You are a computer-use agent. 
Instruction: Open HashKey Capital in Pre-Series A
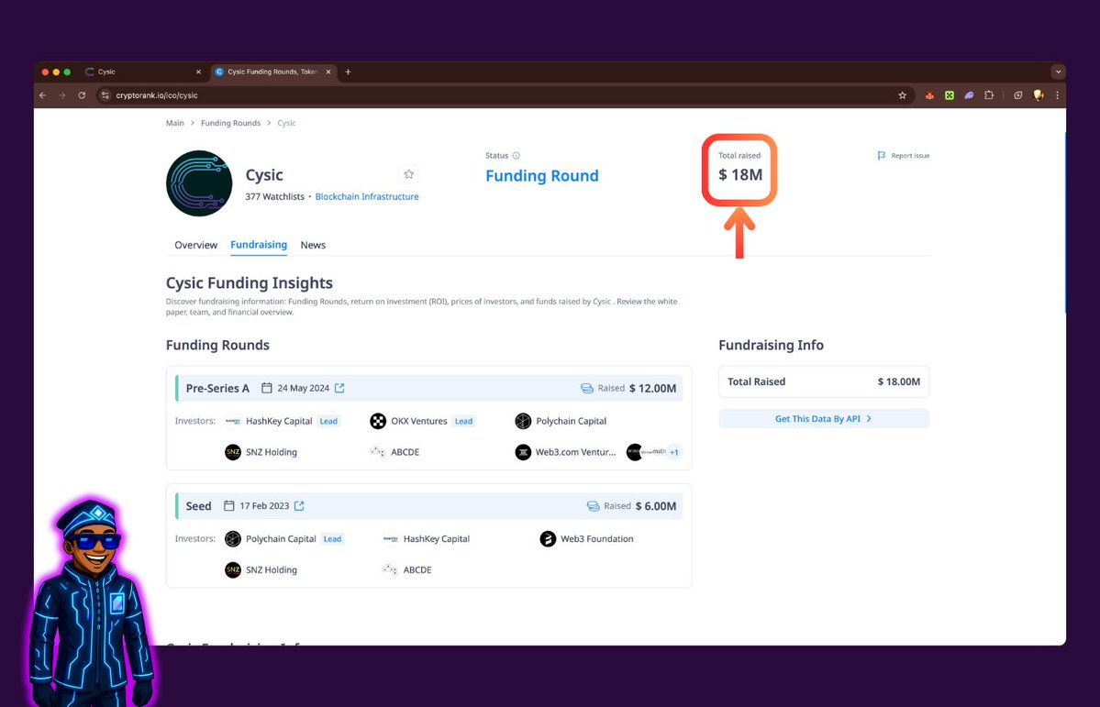point(279,421)
